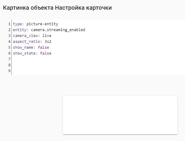
Task: Click line number 7 in the gutter
Action: pos(9,59)
